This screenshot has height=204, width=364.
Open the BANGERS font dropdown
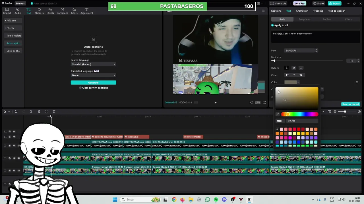point(301,50)
